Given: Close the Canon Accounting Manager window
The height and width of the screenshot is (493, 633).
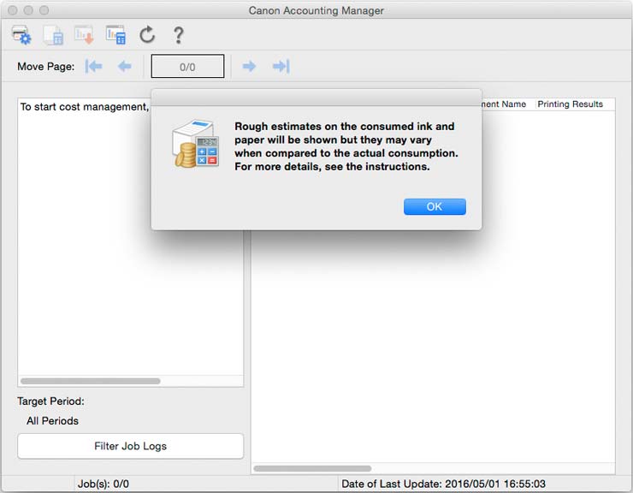Looking at the screenshot, I should [13, 10].
